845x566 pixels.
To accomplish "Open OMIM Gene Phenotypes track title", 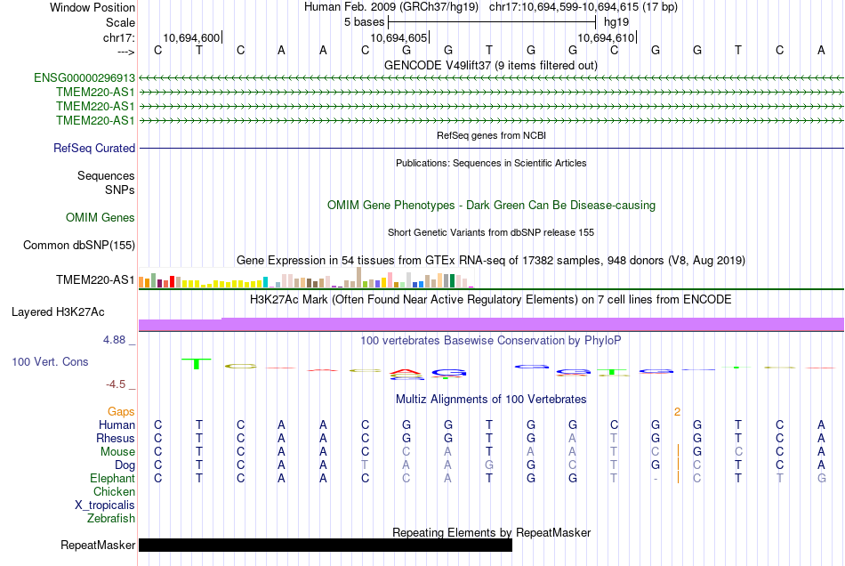I will point(491,205).
